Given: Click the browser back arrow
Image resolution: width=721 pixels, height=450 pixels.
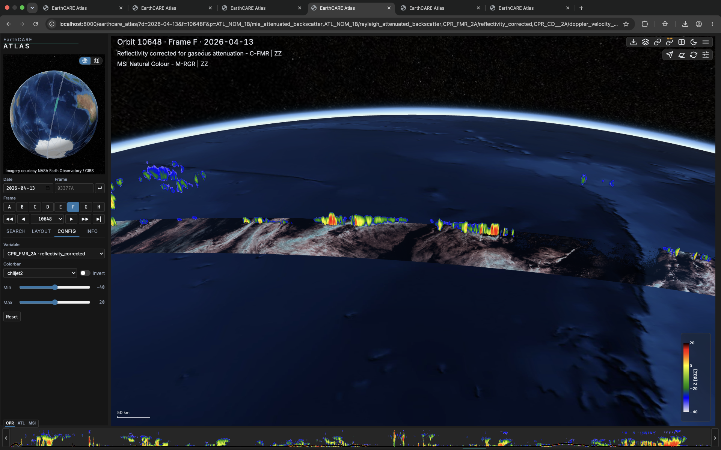Looking at the screenshot, I should [x=9, y=24].
